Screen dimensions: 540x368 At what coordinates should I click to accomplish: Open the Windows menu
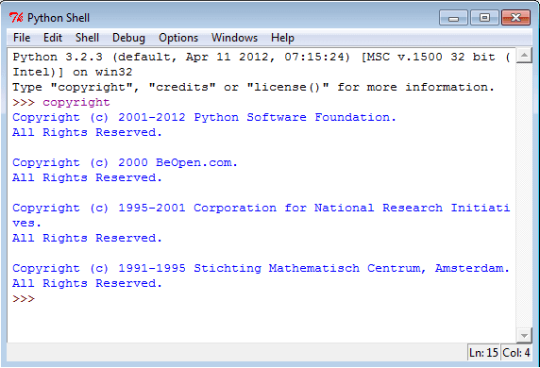234,38
